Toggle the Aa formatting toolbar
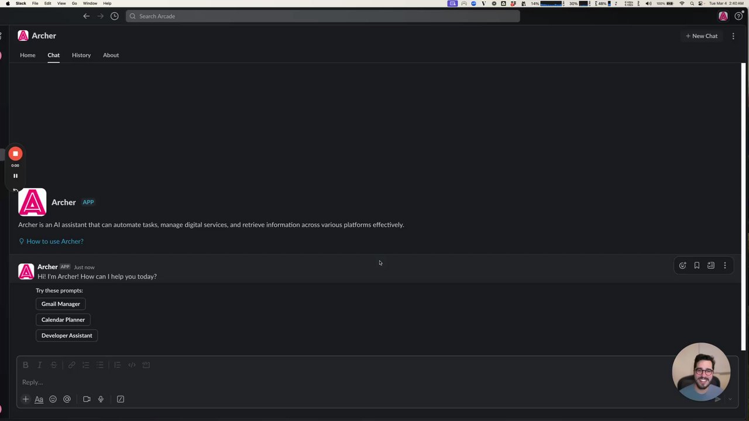749x421 pixels. [39, 399]
